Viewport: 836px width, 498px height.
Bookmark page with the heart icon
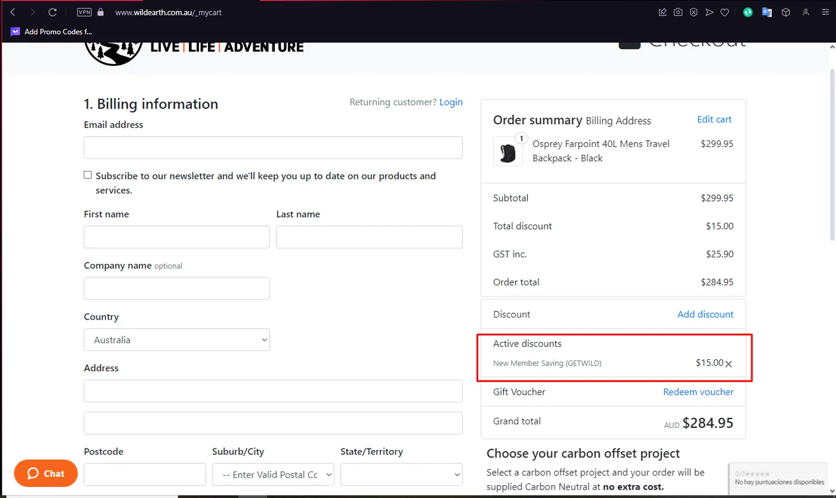click(x=725, y=12)
